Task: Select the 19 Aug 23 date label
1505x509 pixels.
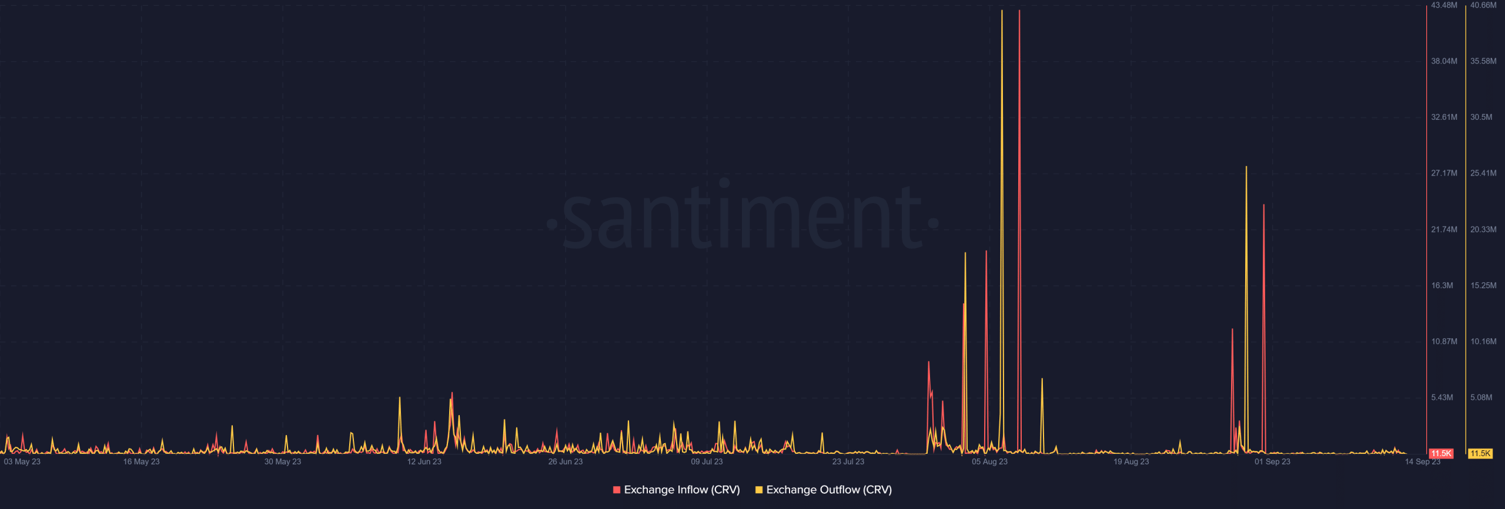Action: pos(1131,461)
